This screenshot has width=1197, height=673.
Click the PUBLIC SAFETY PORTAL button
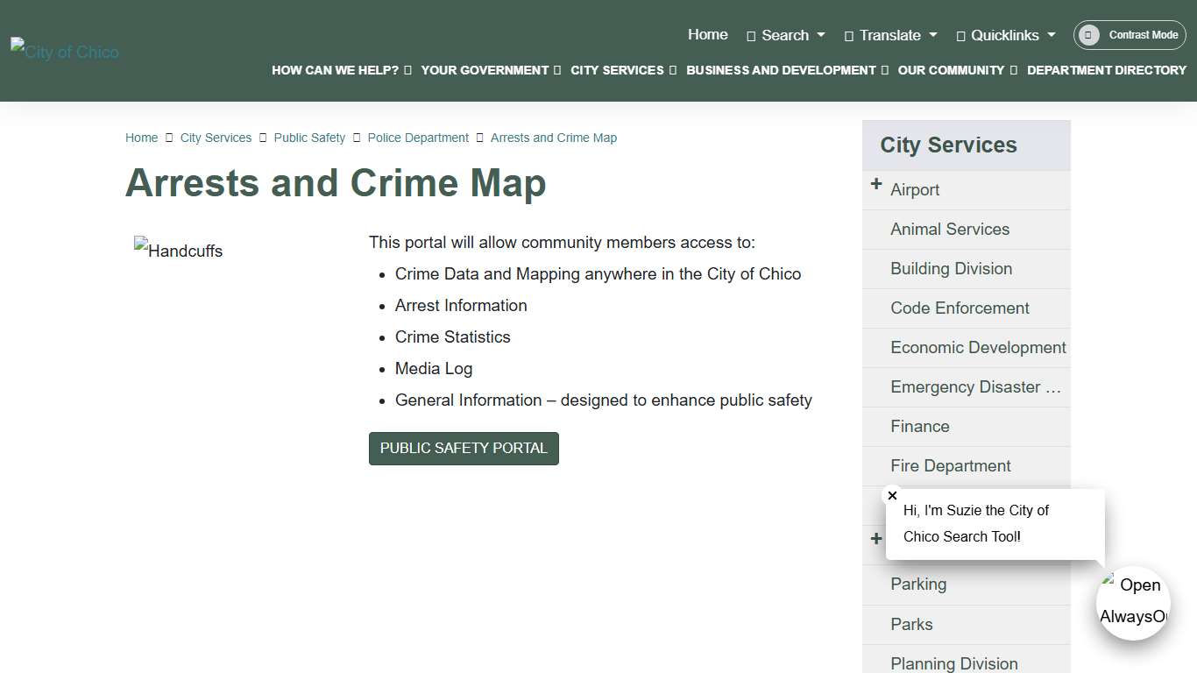[464, 448]
